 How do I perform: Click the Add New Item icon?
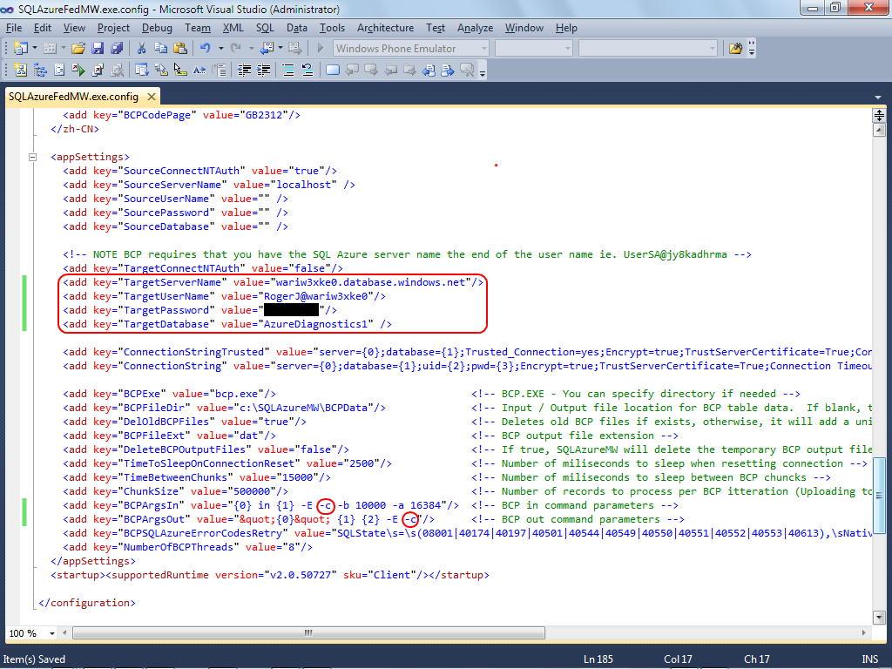point(50,49)
